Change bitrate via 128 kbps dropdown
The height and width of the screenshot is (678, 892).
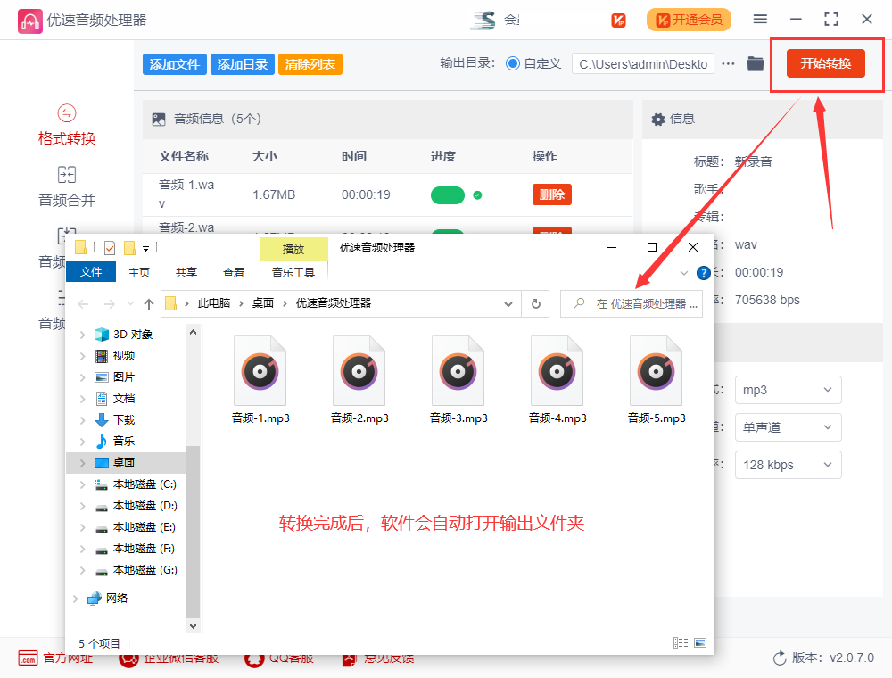pyautogui.click(x=788, y=465)
